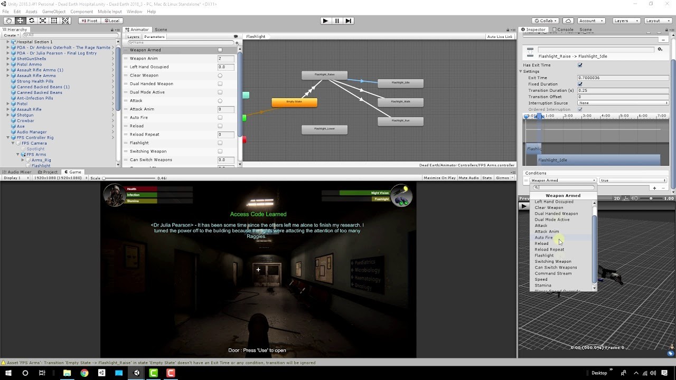Image resolution: width=676 pixels, height=380 pixels.
Task: Switch to the Layers tab in Animator
Action: [133, 37]
